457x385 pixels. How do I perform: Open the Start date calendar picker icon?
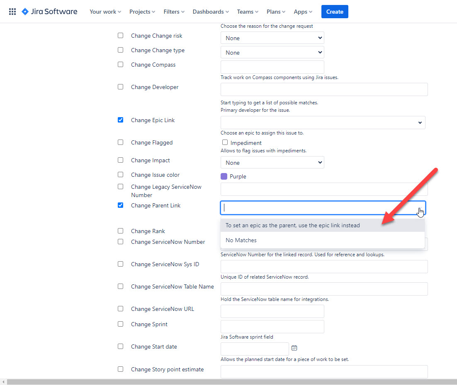coord(294,348)
